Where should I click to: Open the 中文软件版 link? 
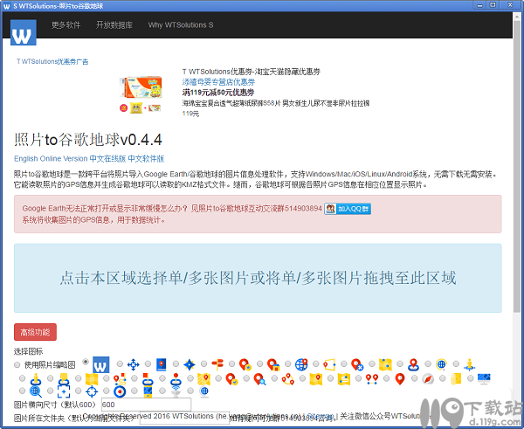(x=146, y=158)
